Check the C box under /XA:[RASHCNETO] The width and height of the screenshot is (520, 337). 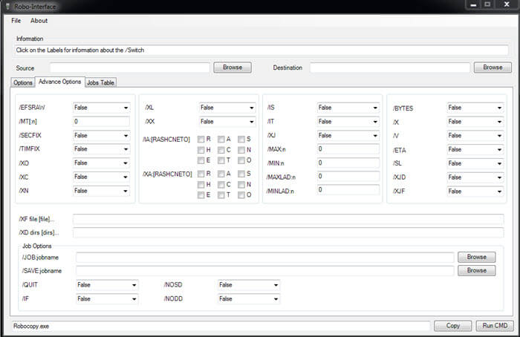pos(221,184)
